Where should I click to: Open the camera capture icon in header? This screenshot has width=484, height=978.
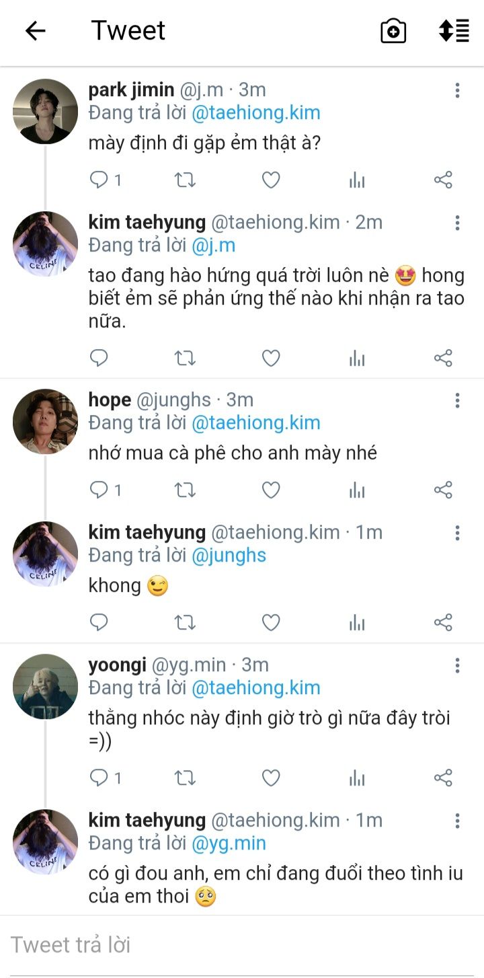393,31
